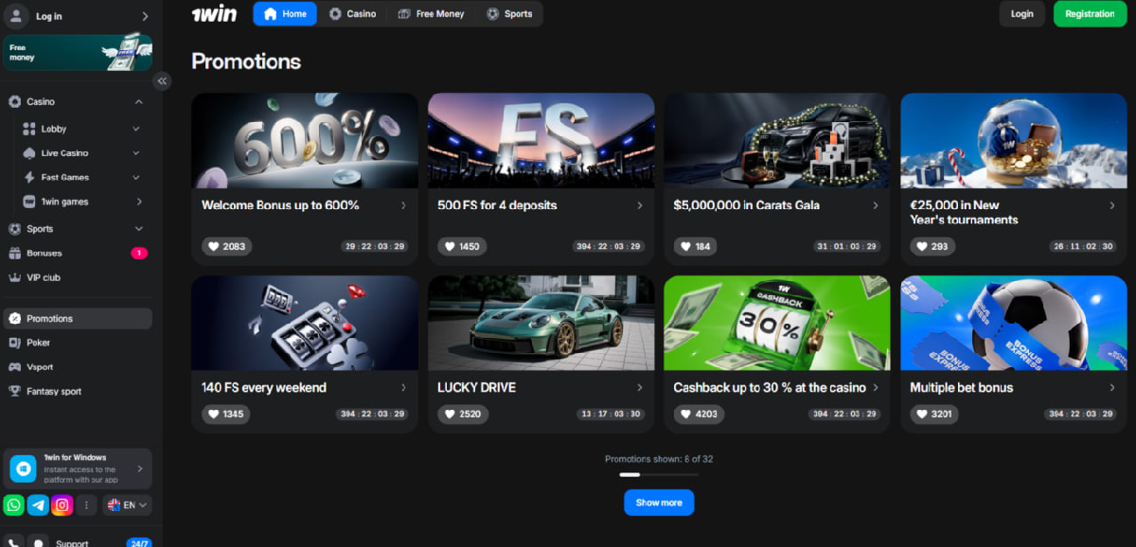The height and width of the screenshot is (547, 1136).
Task: Open Fantasy sport from the sidebar
Action: [x=77, y=392]
